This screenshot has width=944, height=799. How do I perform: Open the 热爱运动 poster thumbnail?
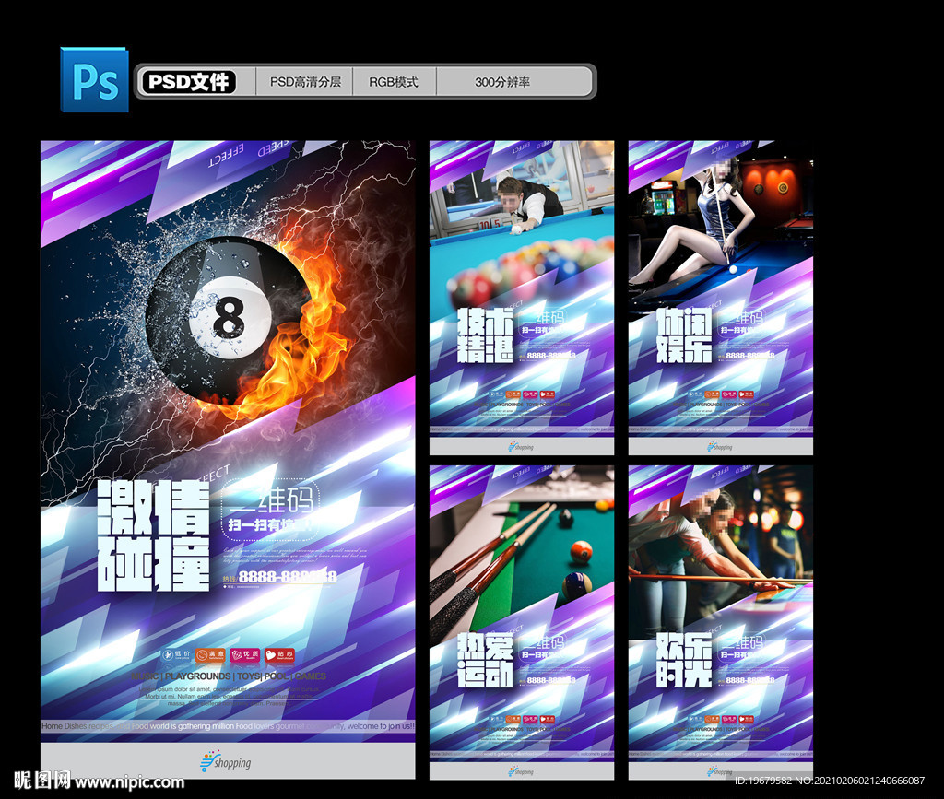click(x=522, y=622)
